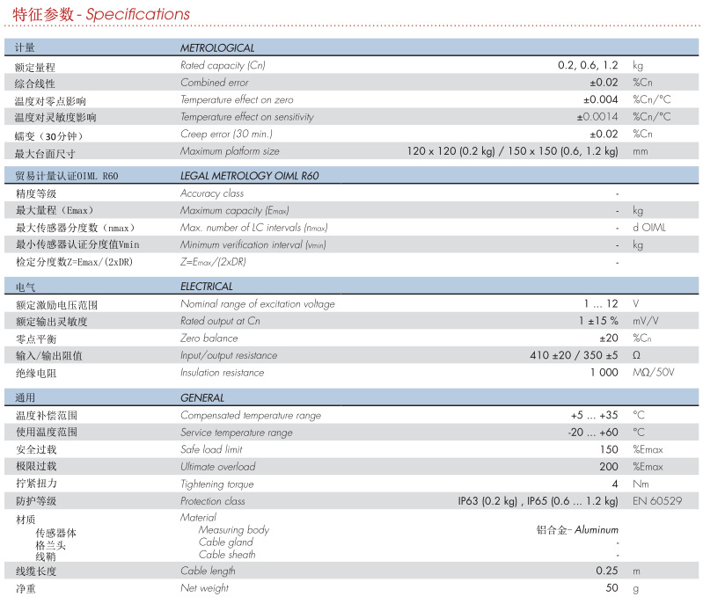
Task: Select the METROLOGICAL section header
Action: pyautogui.click(x=217, y=47)
